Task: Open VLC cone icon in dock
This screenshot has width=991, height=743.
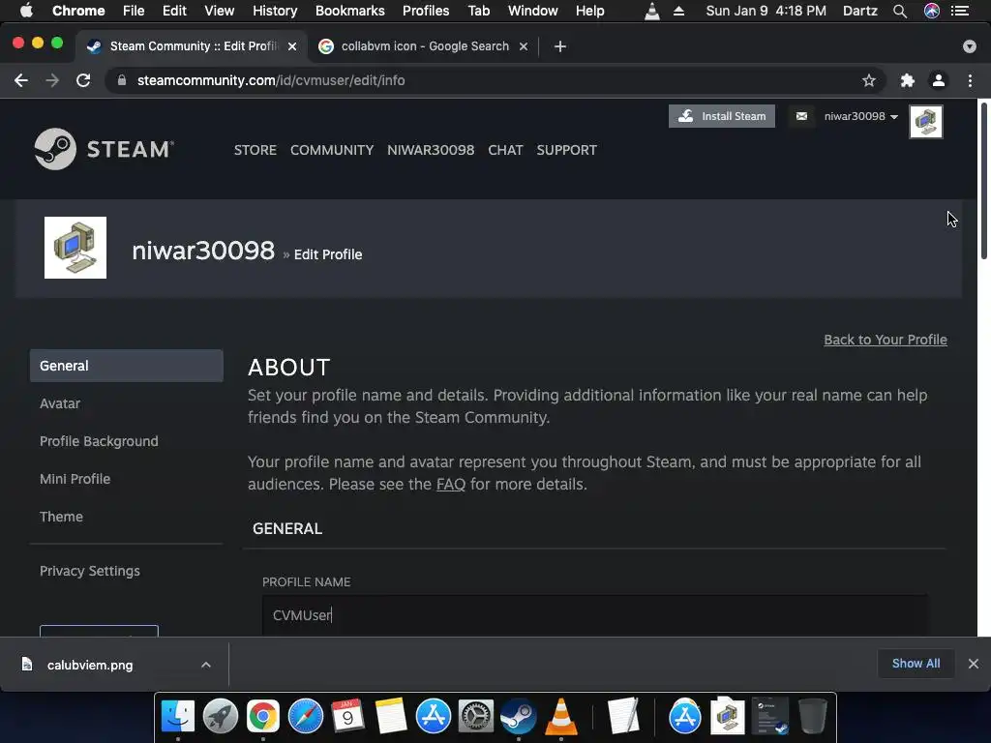Action: coord(560,717)
